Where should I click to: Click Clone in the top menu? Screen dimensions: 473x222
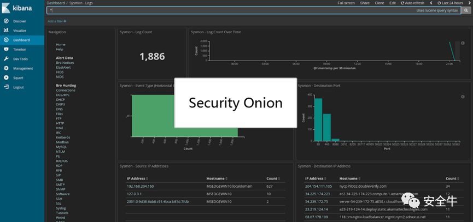click(x=379, y=3)
